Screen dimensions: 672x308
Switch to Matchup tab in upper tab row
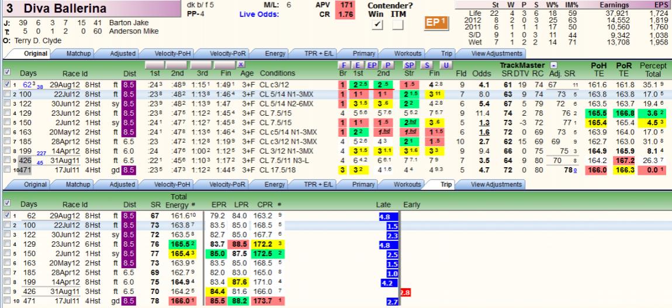(78, 54)
